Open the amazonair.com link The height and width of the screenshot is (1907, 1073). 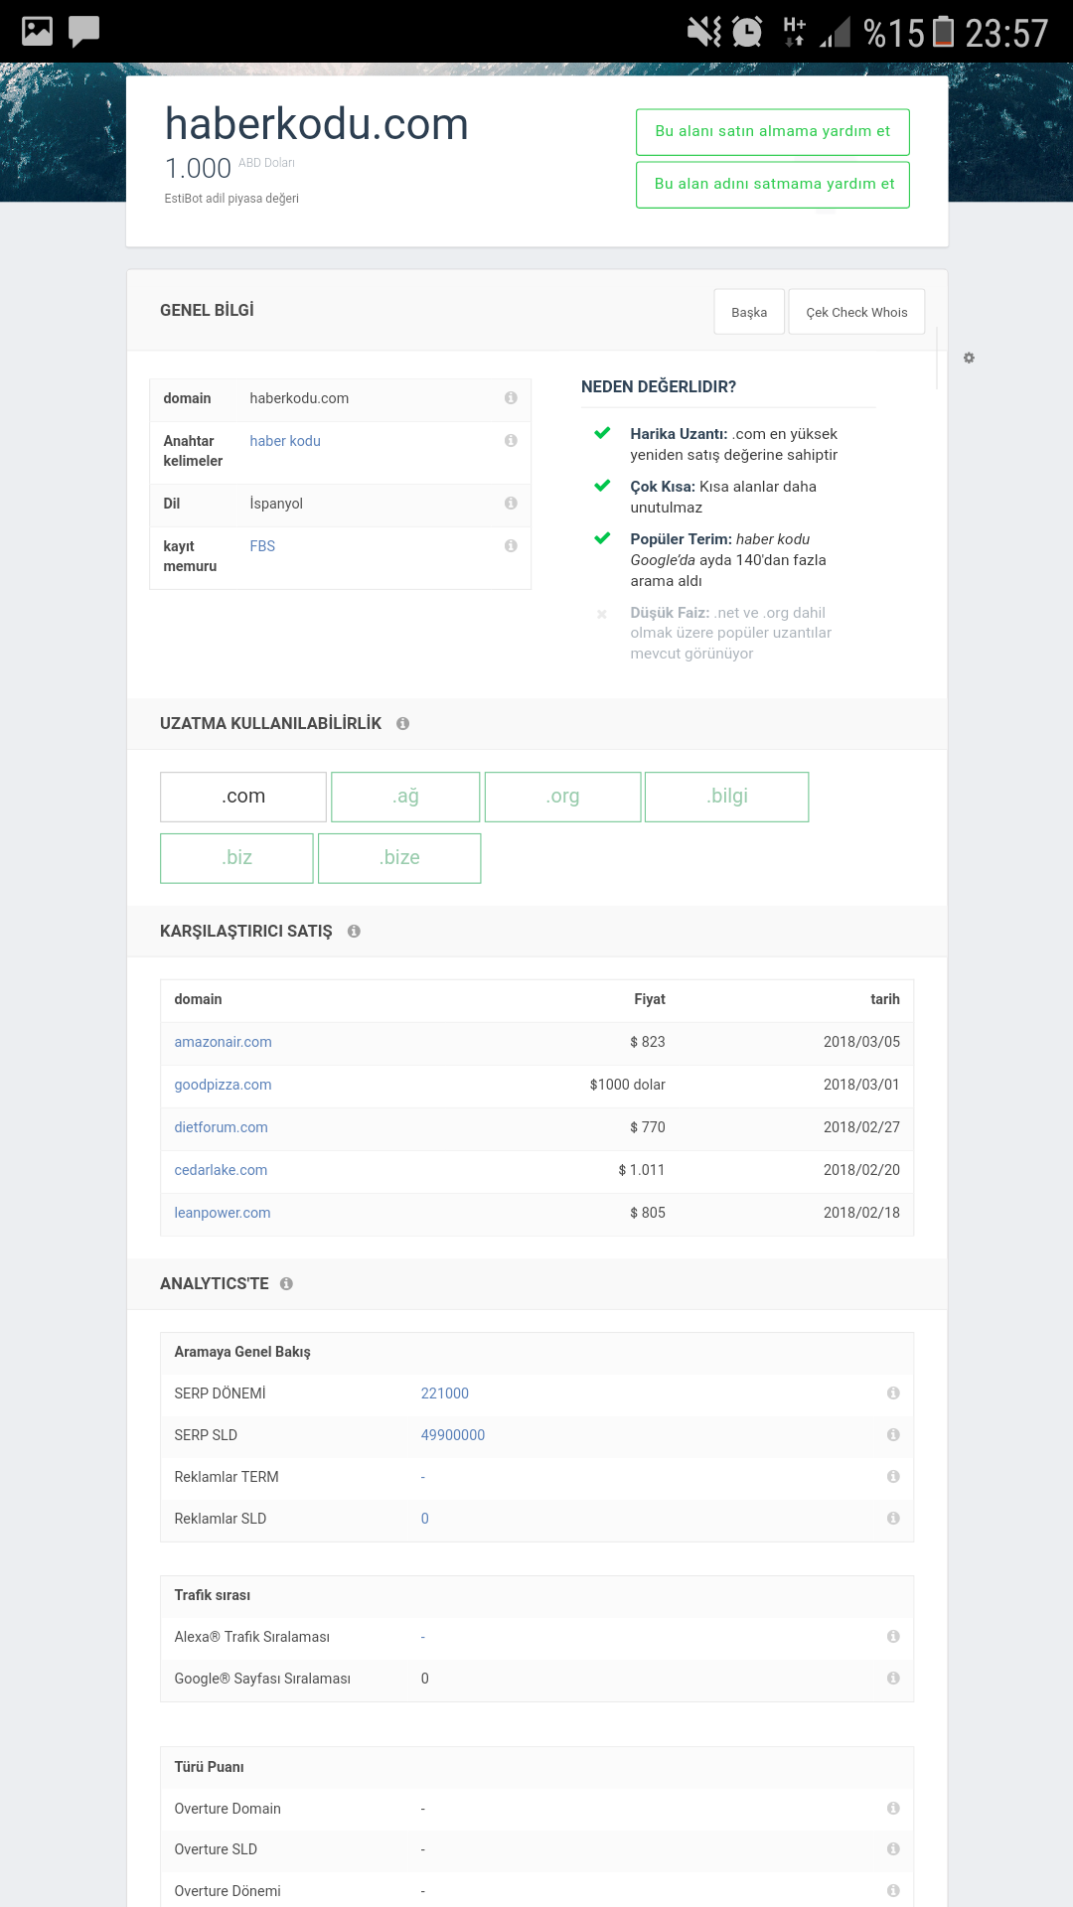(x=224, y=1042)
